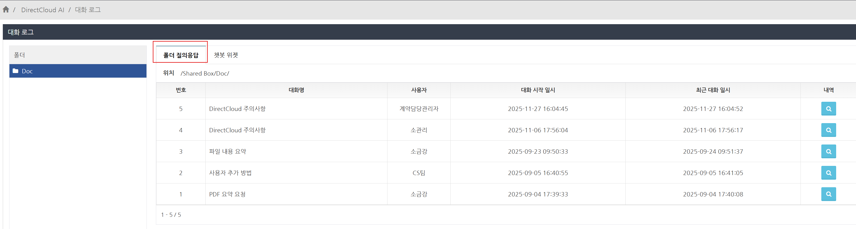Click the 사용자 추가 방법 conversation name
The image size is (856, 229).
click(x=230, y=173)
